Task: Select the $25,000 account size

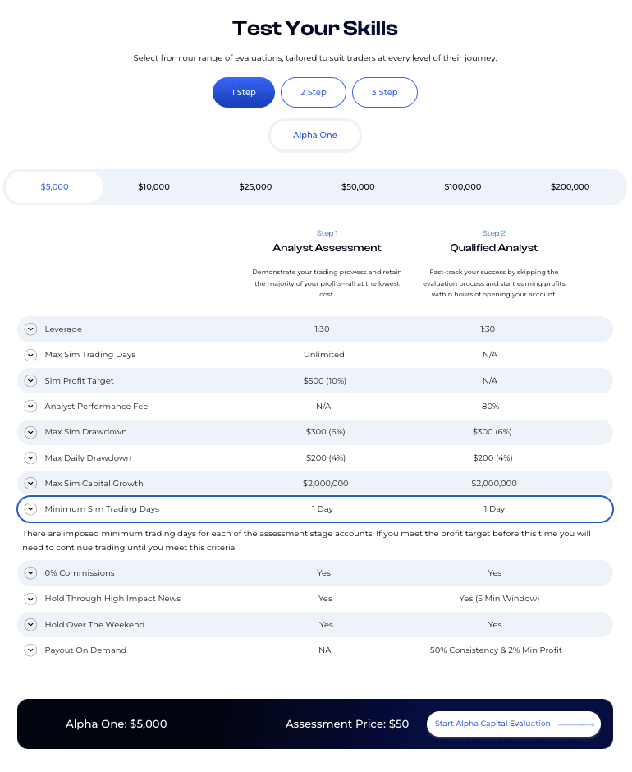Action: click(255, 187)
